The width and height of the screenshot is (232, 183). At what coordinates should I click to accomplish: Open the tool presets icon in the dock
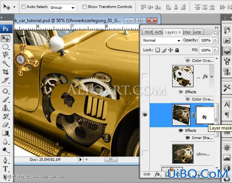pyautogui.click(x=227, y=88)
